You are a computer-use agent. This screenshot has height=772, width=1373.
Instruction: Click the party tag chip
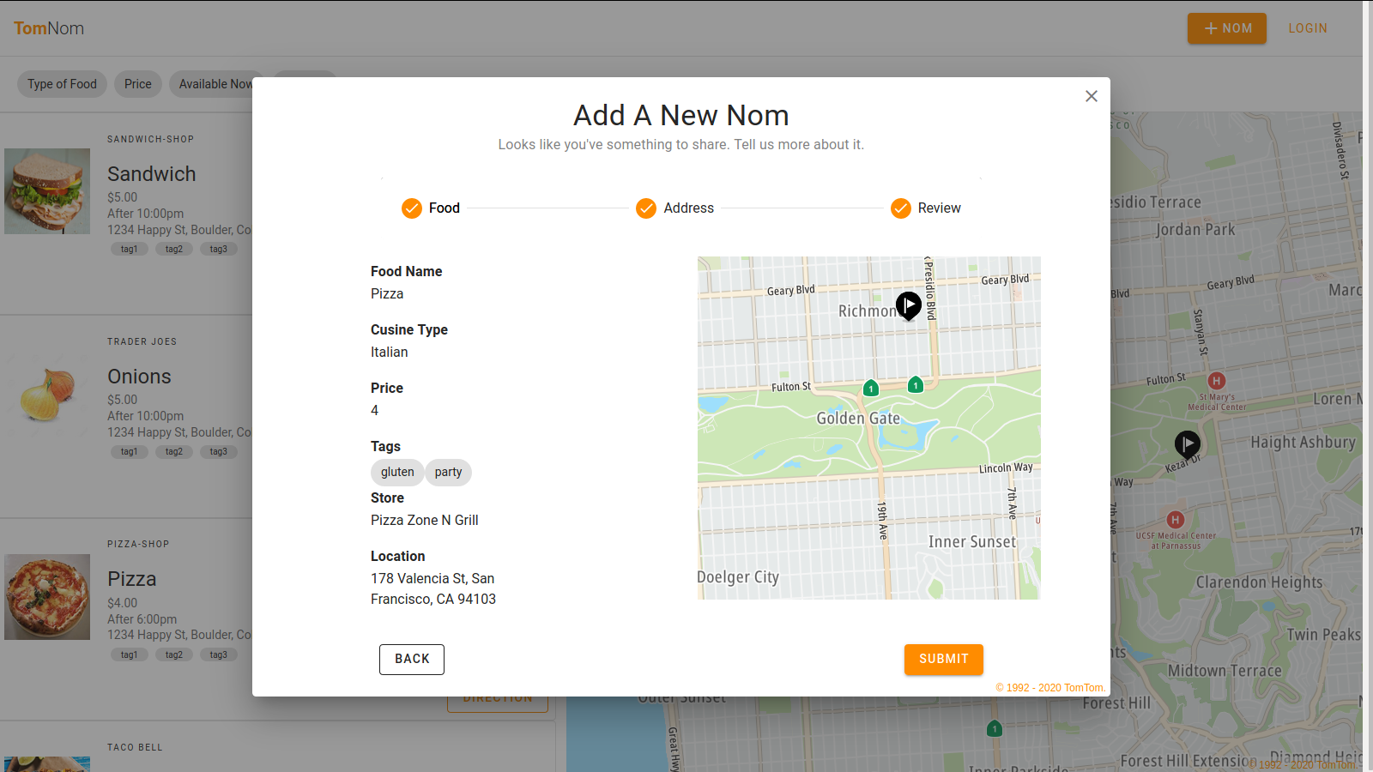pyautogui.click(x=448, y=473)
